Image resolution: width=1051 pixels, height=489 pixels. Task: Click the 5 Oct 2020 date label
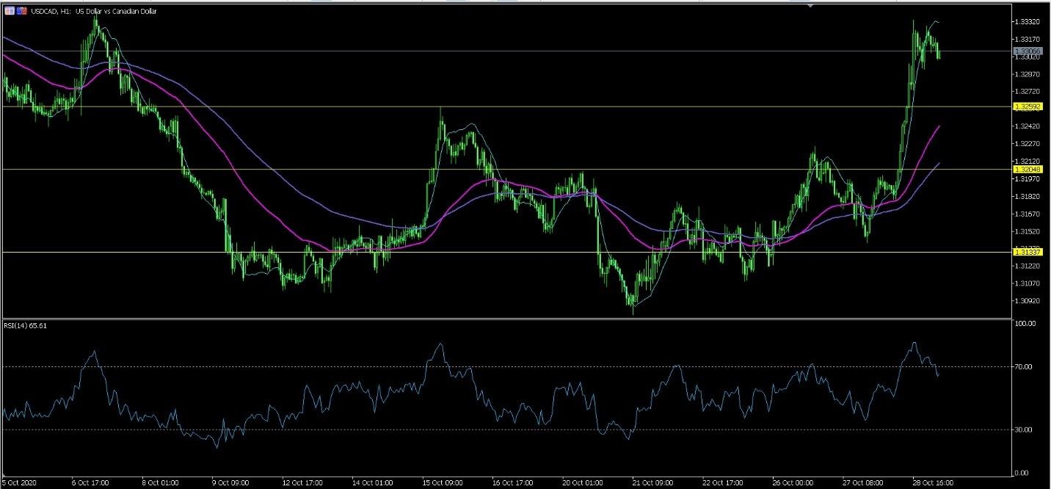tap(20, 482)
